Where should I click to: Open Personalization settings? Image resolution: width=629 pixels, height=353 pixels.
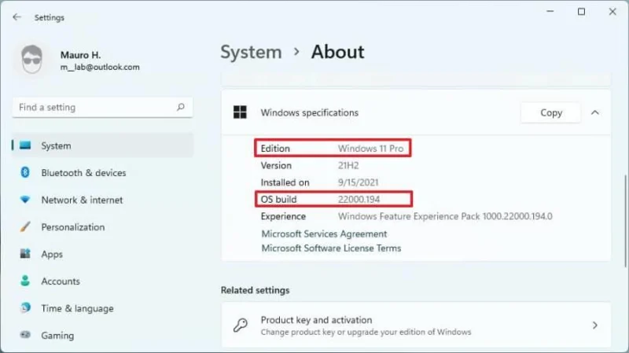(x=72, y=227)
